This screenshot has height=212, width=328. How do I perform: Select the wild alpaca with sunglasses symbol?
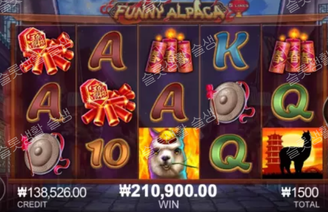coord(169,154)
